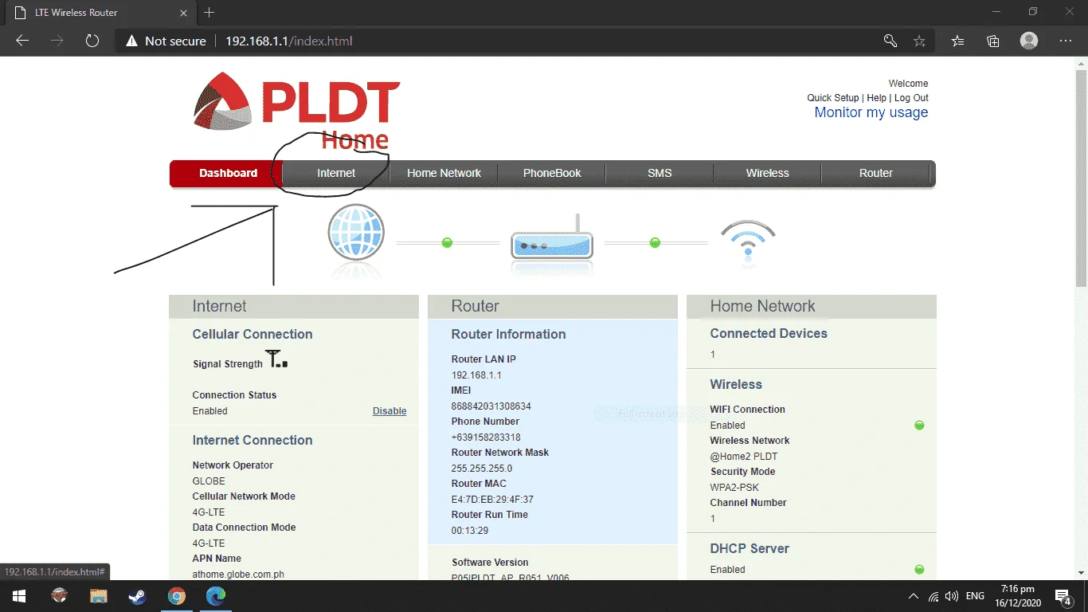1088x612 pixels.
Task: Click the wireless network name @Home2 PLDT
Action: 744,457
